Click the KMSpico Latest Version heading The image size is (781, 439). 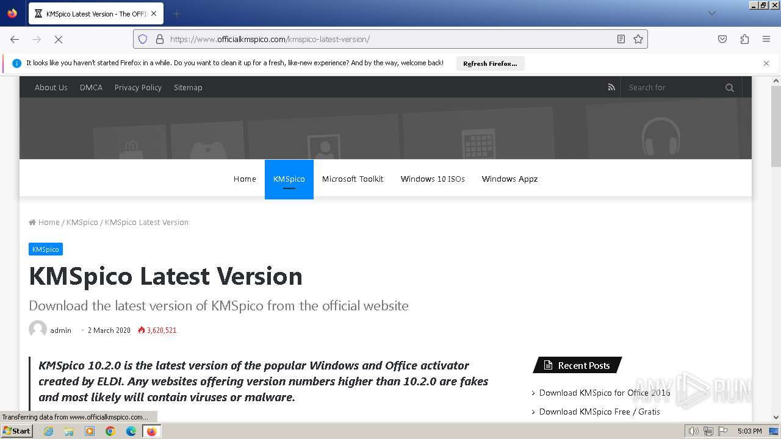click(165, 276)
